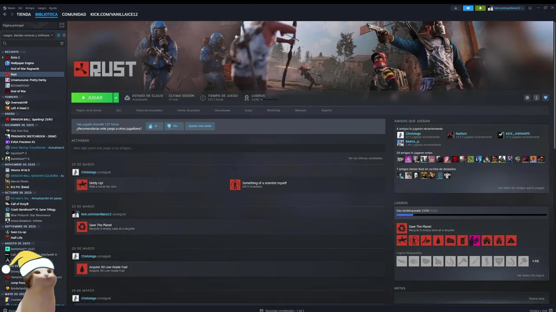Image resolution: width=556 pixels, height=312 pixels.
Task: Open the KICK.COM/VANILLAICE12 profile tab
Action: 114,14
